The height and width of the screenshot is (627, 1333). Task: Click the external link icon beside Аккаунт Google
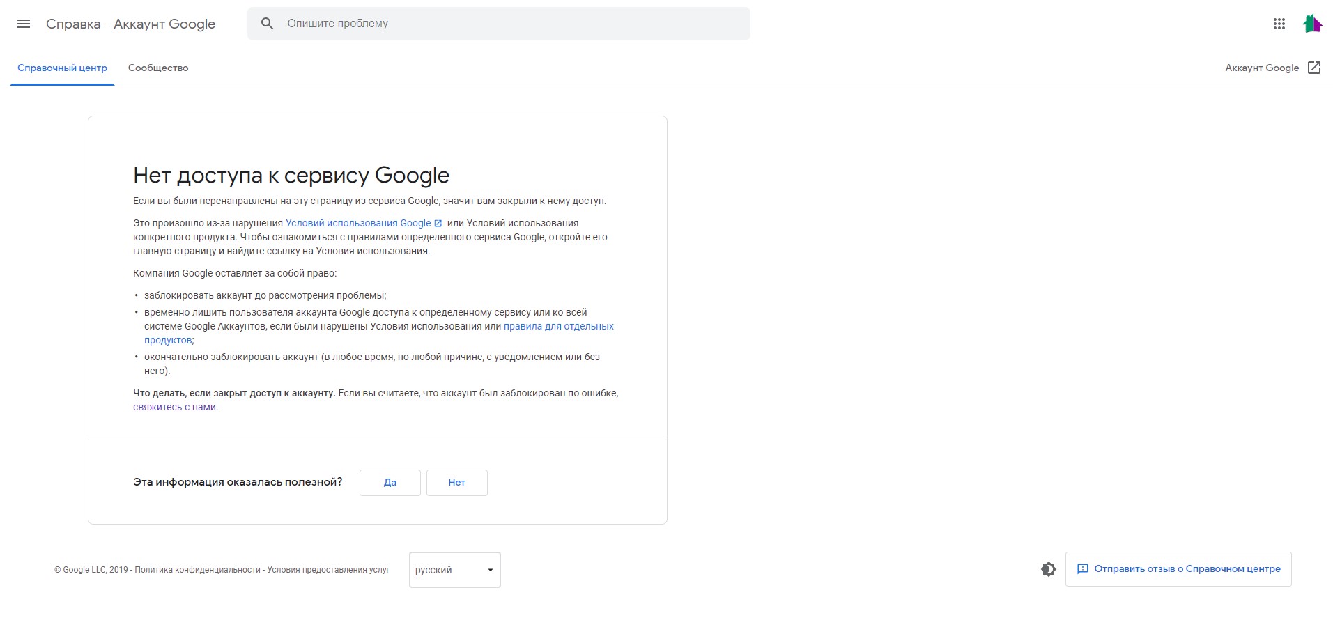(1314, 67)
